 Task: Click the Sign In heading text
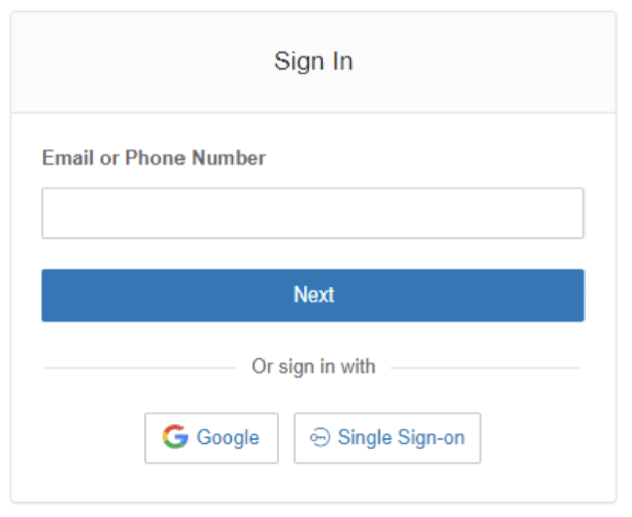314,61
